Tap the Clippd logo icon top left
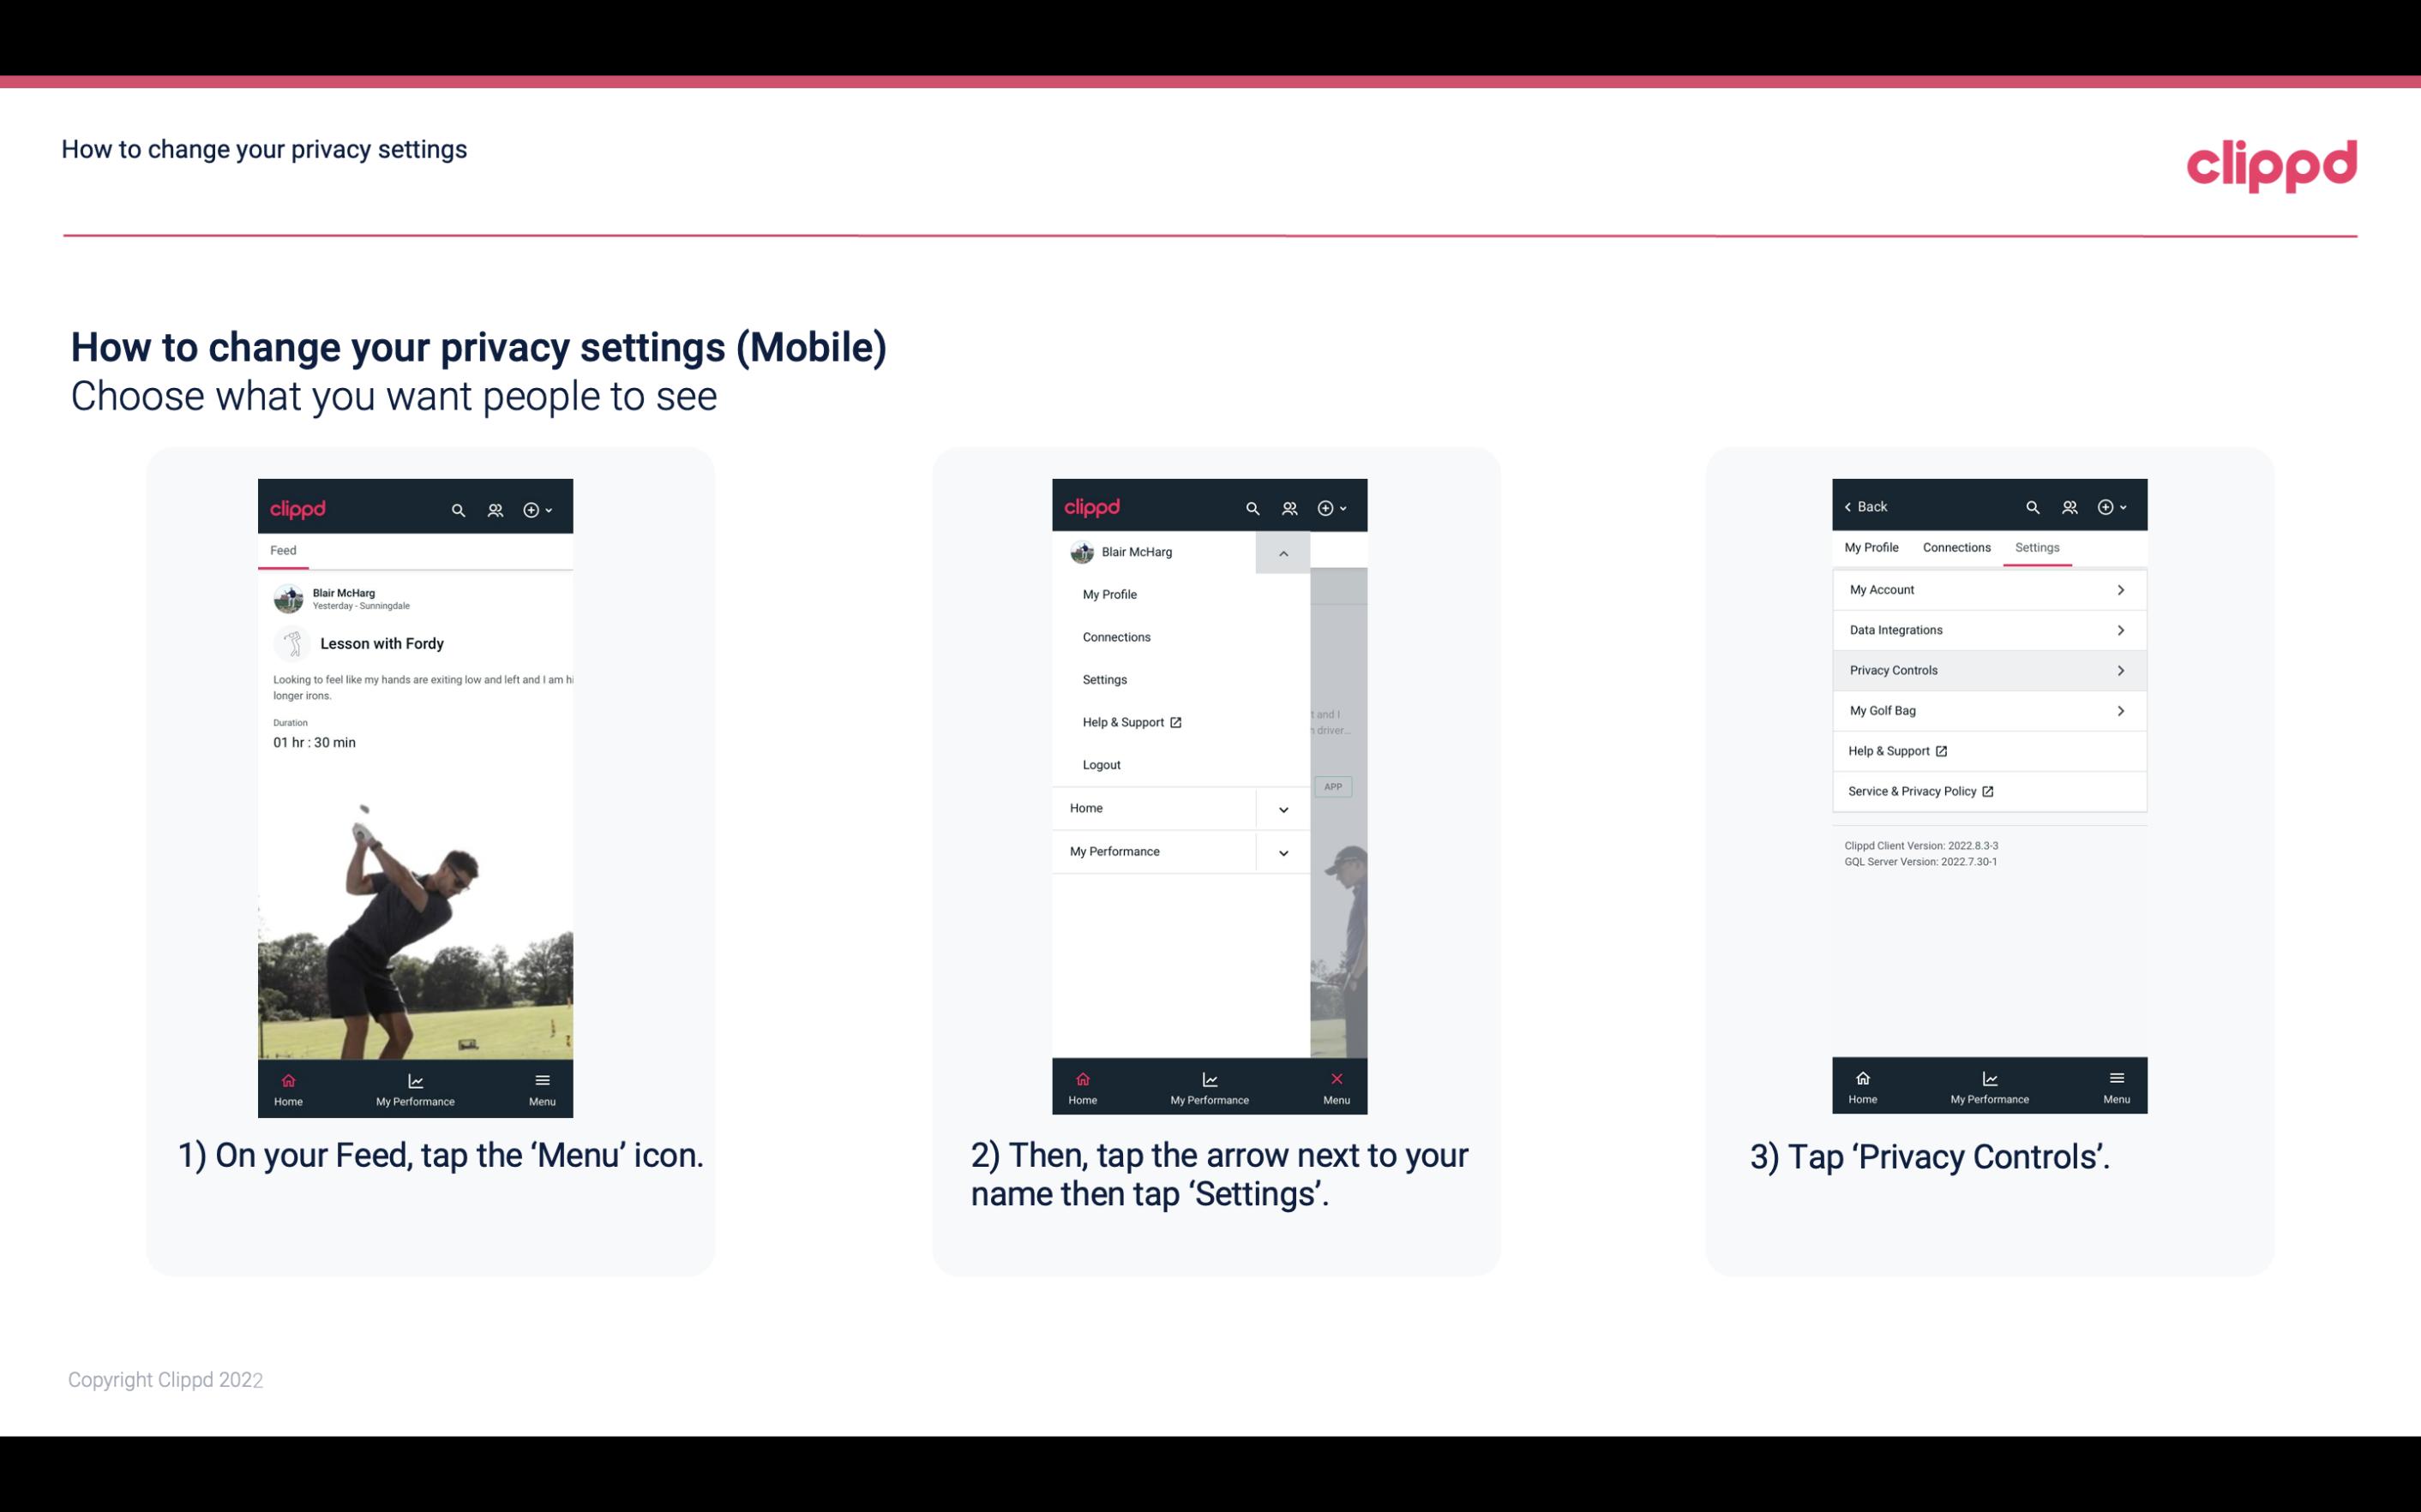The width and height of the screenshot is (2421, 1512). [298, 507]
